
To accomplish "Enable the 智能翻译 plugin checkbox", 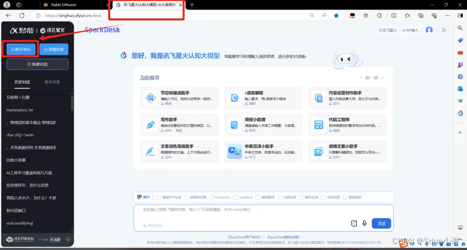I will [258, 197].
